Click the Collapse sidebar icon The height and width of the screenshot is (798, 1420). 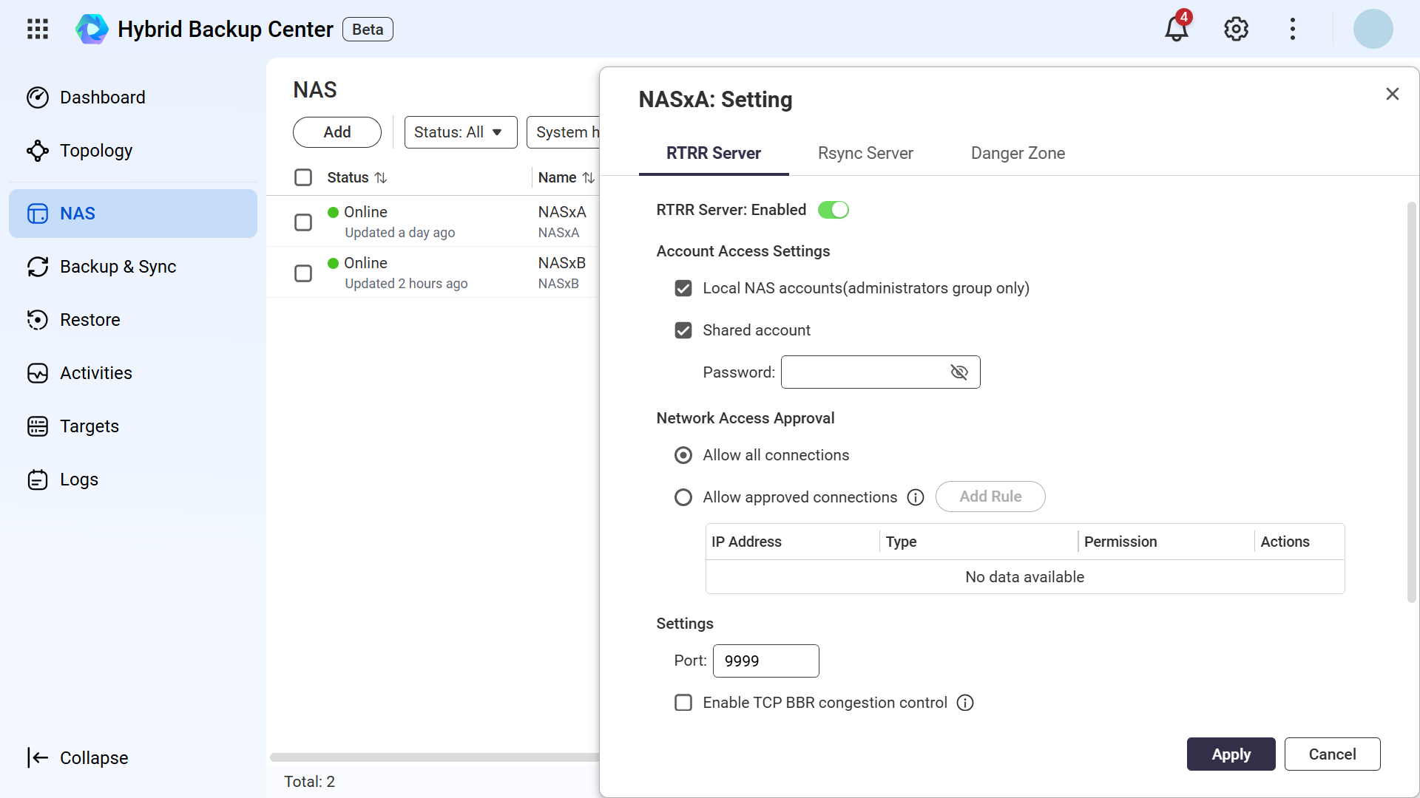point(38,757)
